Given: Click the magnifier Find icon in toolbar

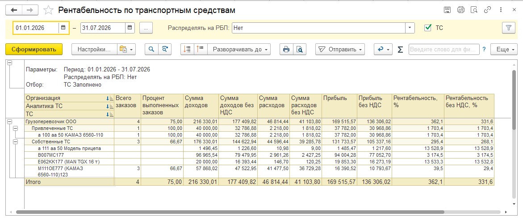Looking at the screenshot, I should (x=151, y=49).
